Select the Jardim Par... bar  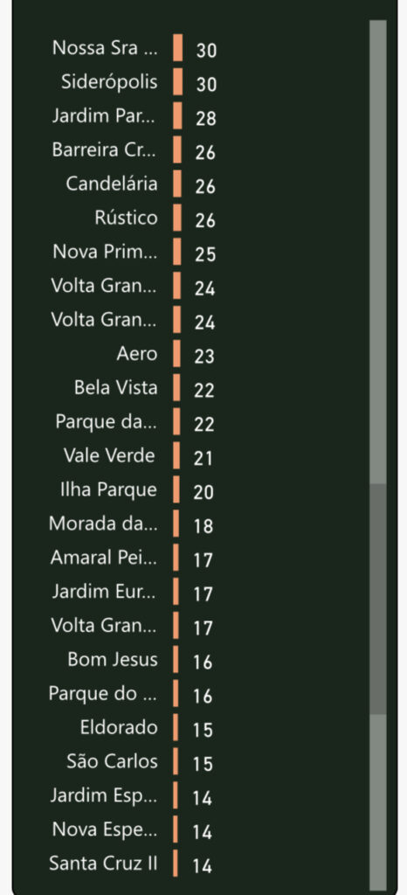178,116
